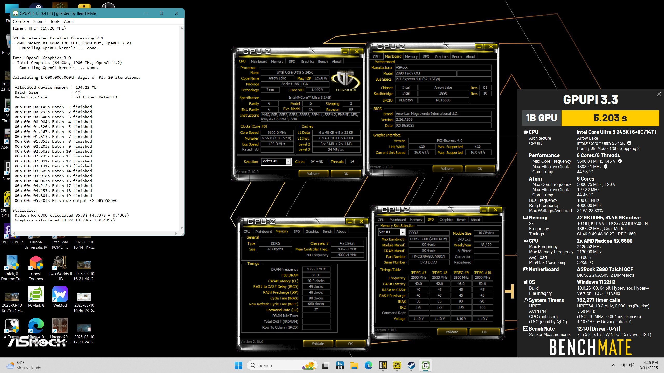Click OK in the CPU-Z SPD window

click(x=485, y=332)
